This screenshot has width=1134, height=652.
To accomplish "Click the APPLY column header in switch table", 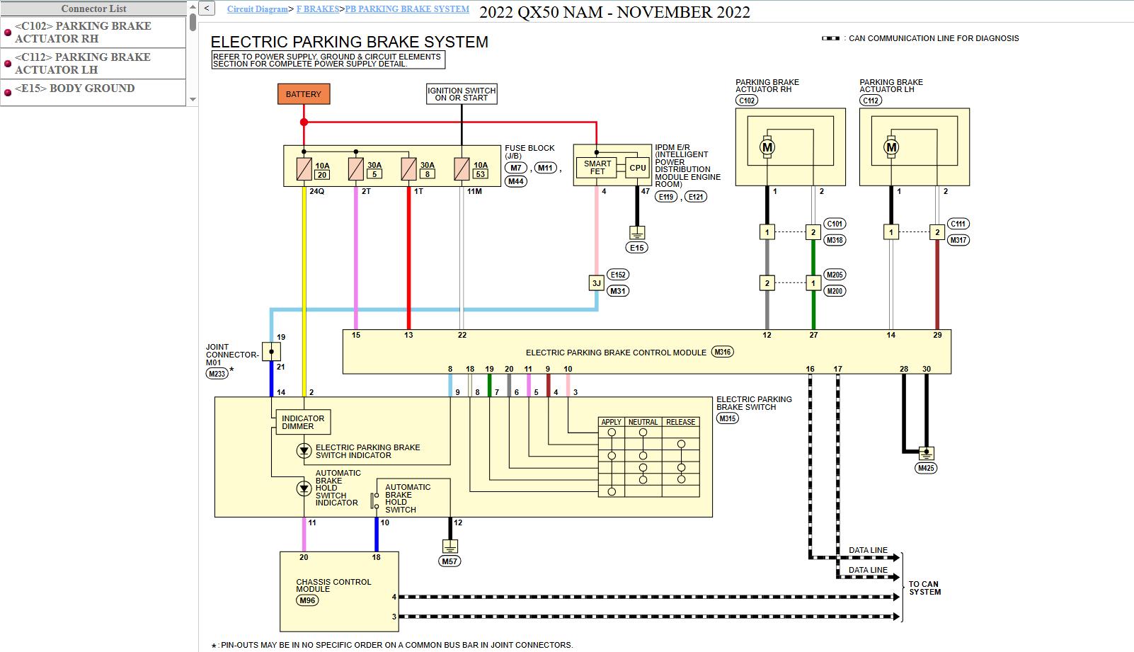I will tap(612, 422).
